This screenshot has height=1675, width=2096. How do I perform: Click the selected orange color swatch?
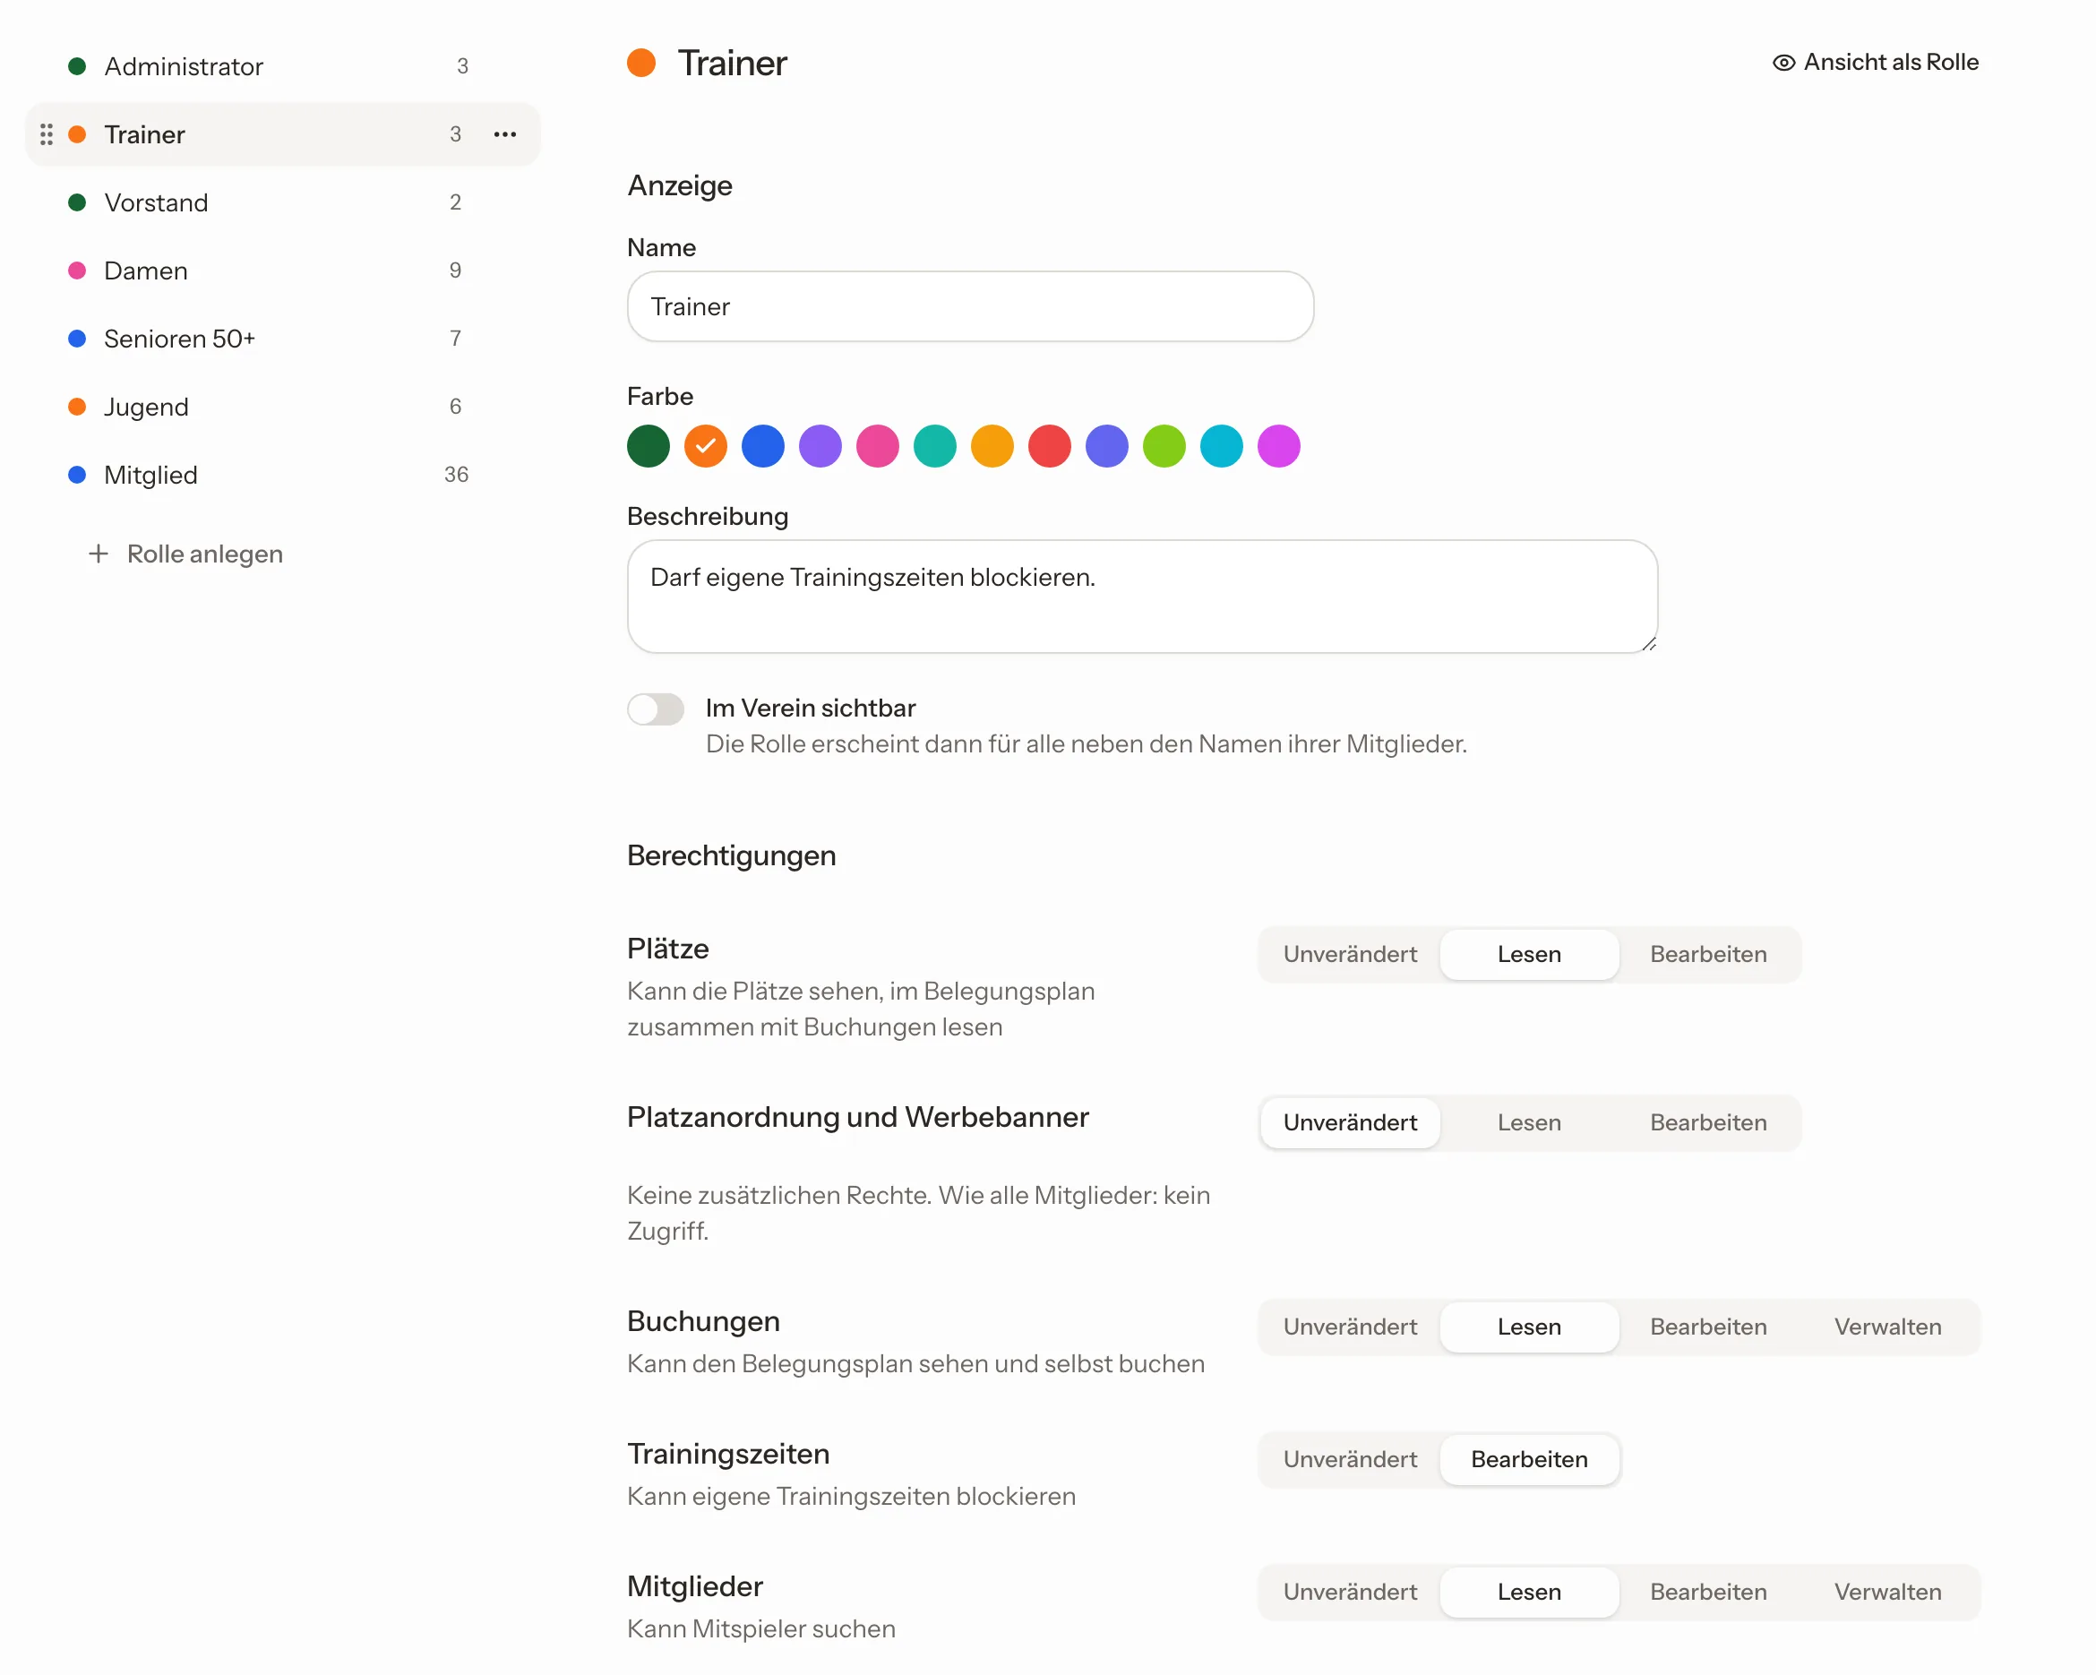point(705,446)
